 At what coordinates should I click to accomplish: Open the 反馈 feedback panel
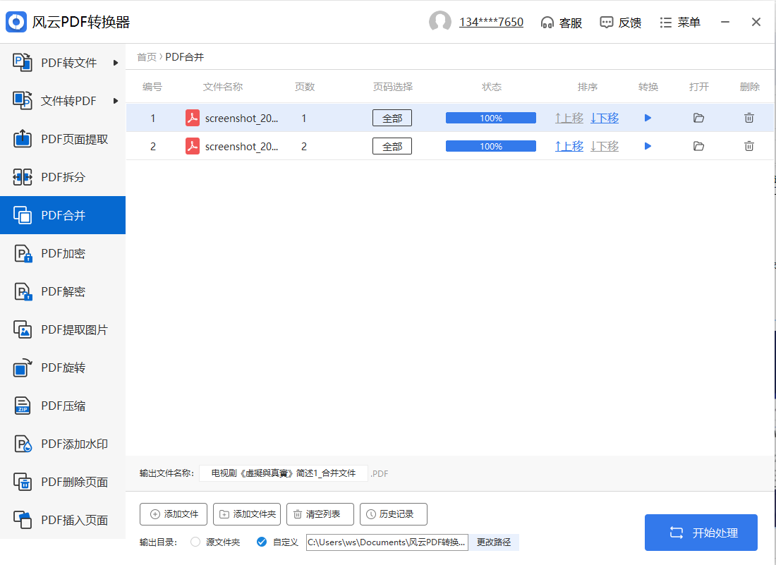(620, 22)
